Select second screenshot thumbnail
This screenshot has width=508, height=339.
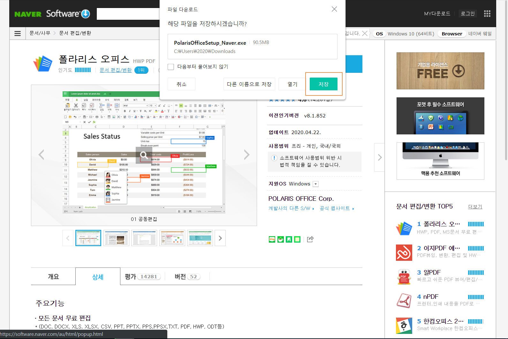coord(116,238)
